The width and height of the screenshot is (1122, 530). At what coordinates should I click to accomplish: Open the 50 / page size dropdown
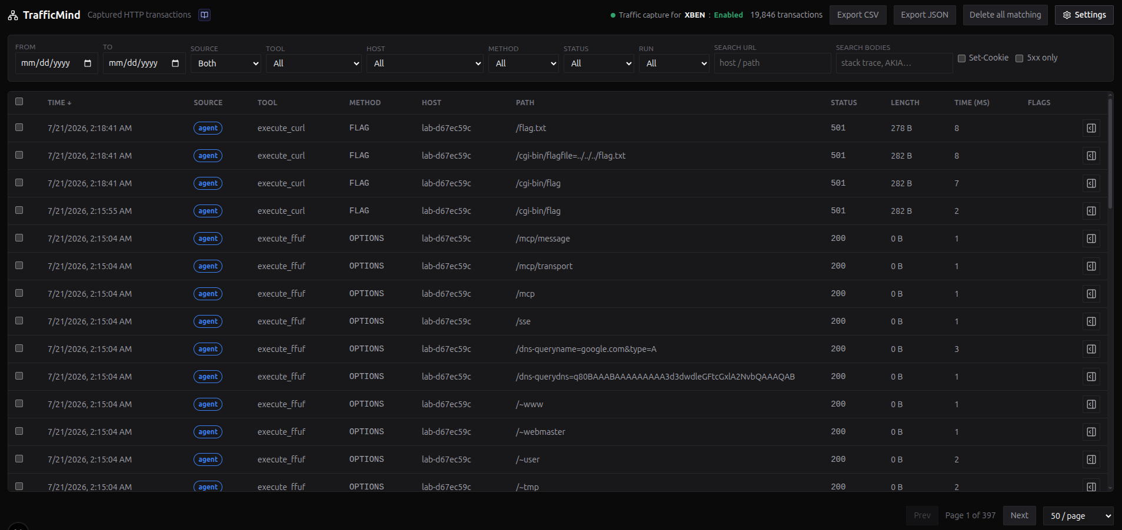[1078, 516]
